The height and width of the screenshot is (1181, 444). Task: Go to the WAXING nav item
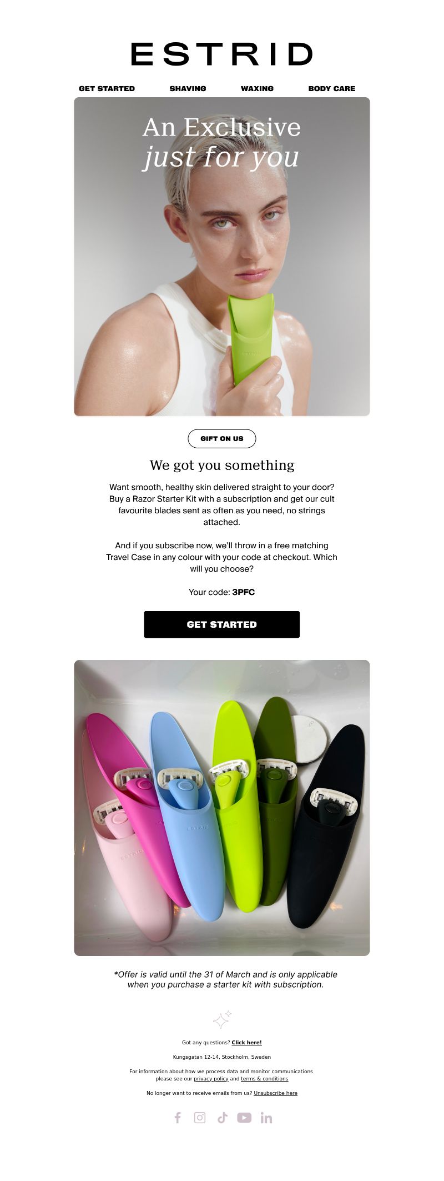(x=257, y=88)
